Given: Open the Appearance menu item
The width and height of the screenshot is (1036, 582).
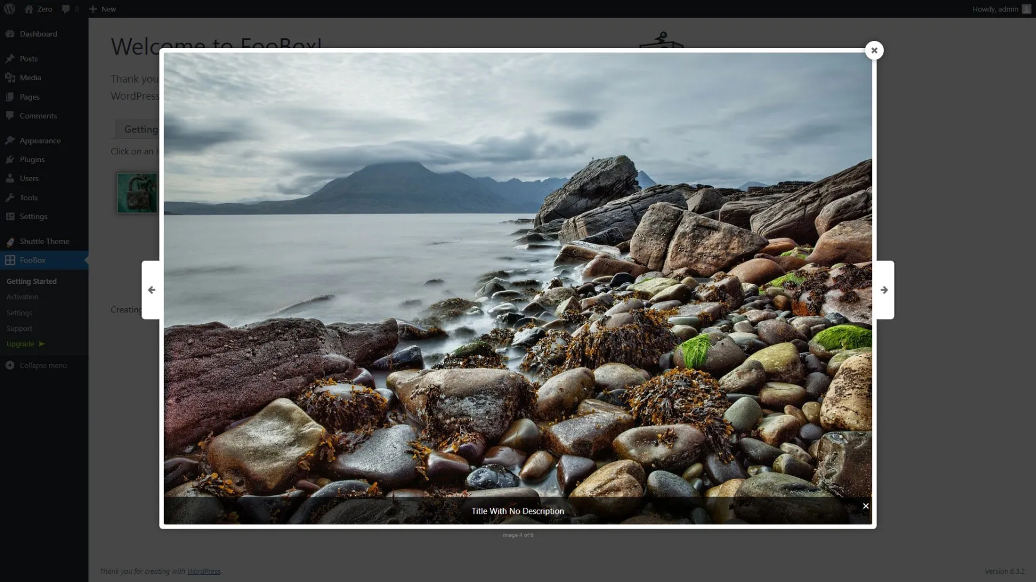Looking at the screenshot, I should [40, 141].
